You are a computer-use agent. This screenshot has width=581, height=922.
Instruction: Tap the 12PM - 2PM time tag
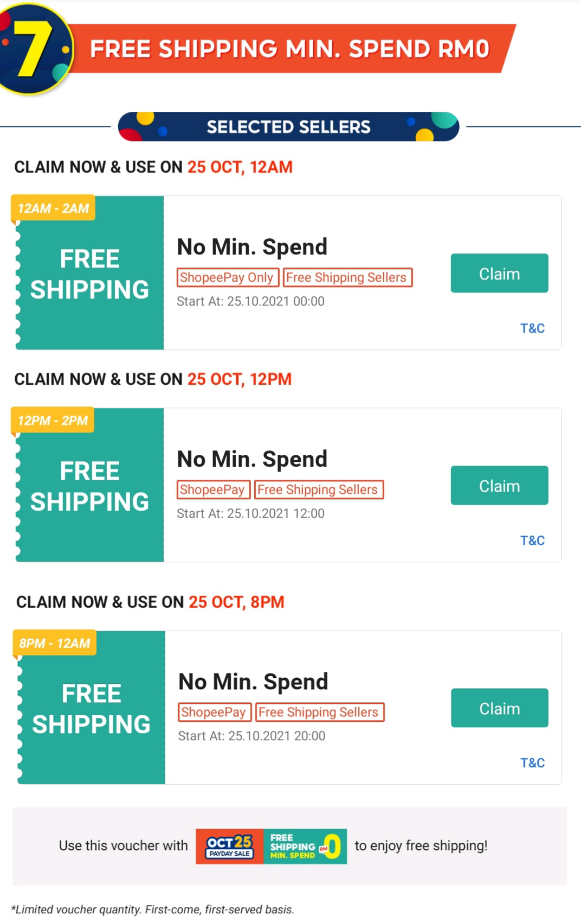point(53,421)
